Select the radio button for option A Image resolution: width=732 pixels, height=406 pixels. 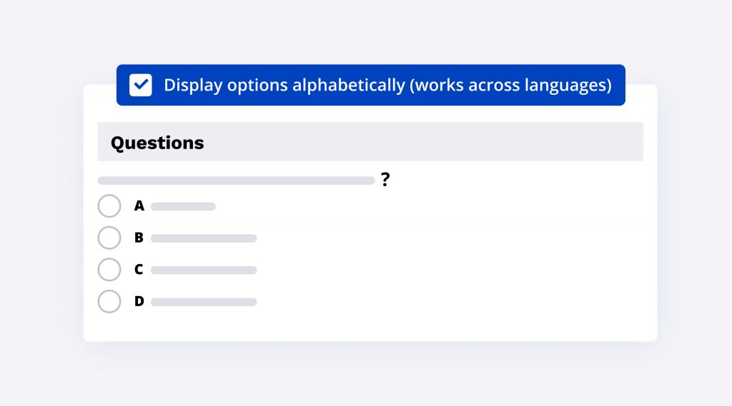pos(109,206)
